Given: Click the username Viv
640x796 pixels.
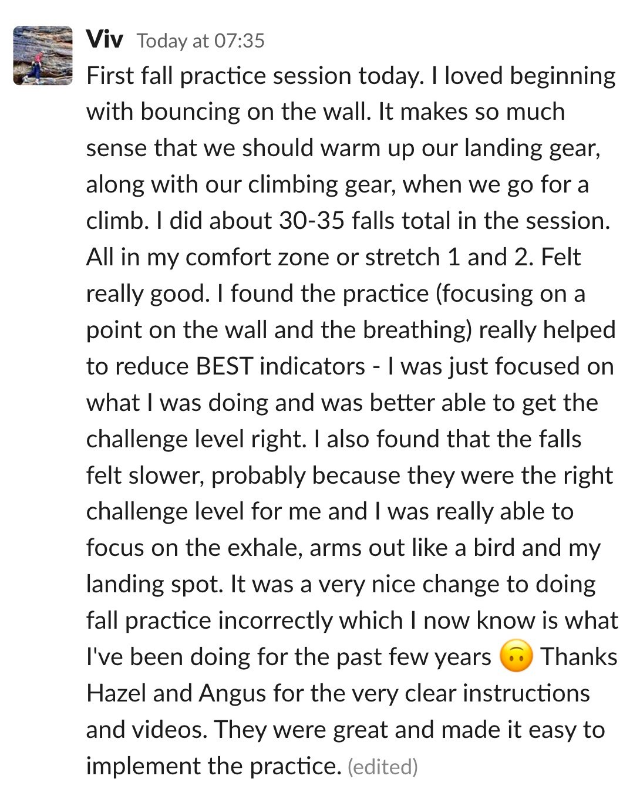Looking at the screenshot, I should point(105,39).
